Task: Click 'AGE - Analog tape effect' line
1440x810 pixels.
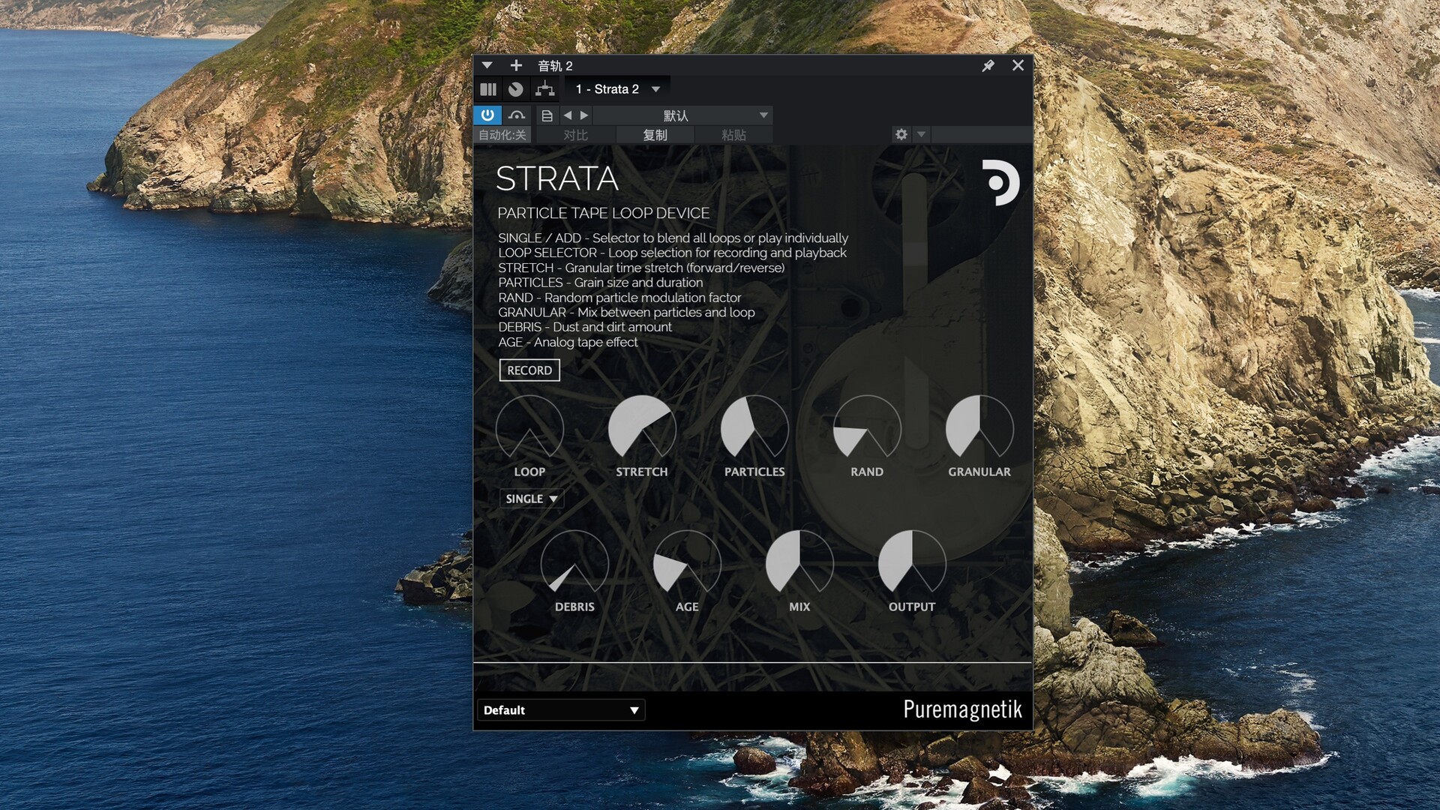Action: click(568, 342)
